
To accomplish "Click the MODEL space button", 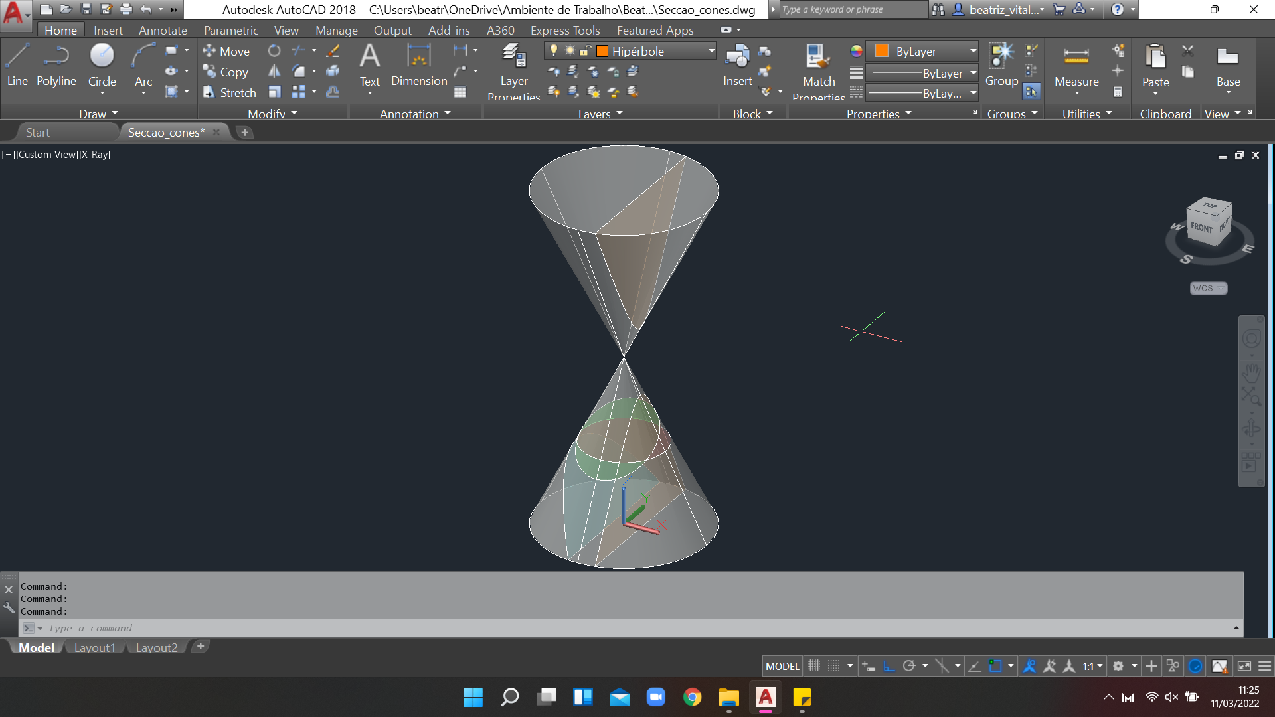I will coord(782,665).
